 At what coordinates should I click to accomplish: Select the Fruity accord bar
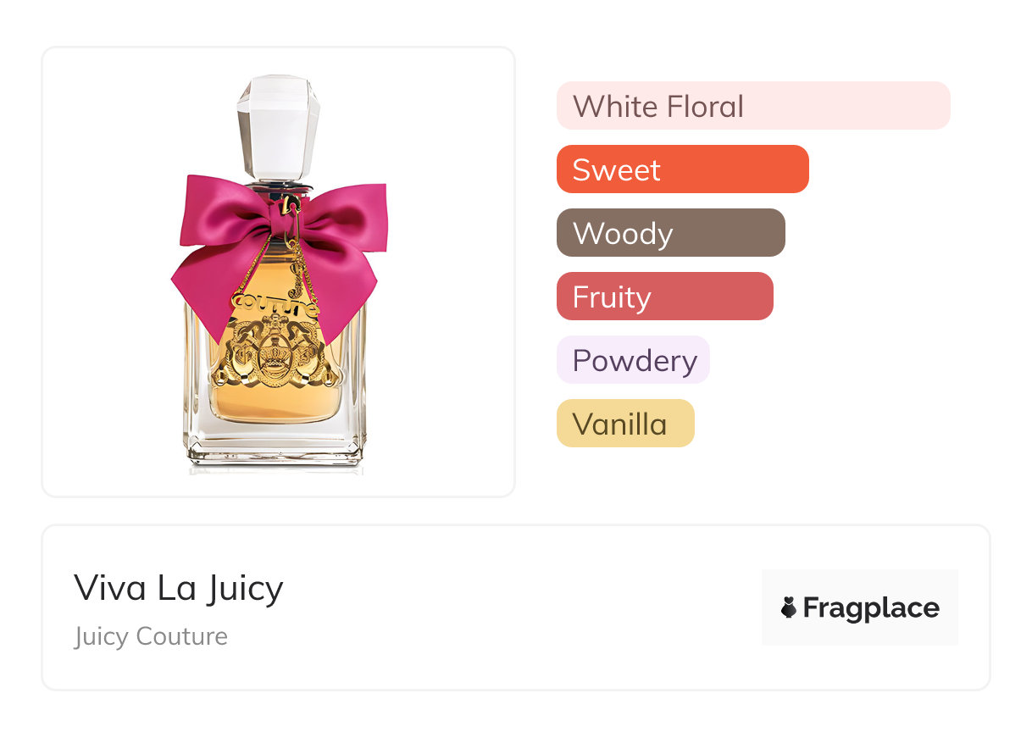coord(665,297)
